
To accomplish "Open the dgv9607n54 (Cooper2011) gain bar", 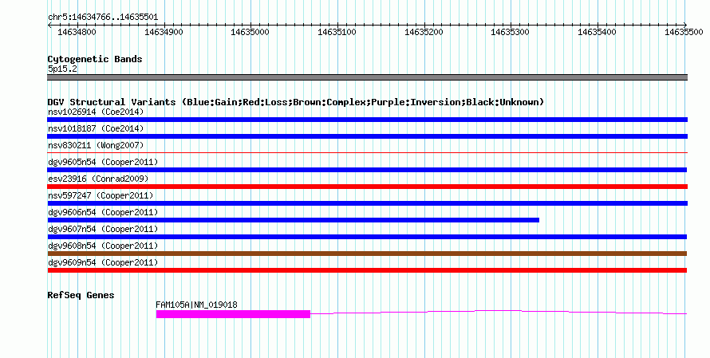I will click(367, 237).
